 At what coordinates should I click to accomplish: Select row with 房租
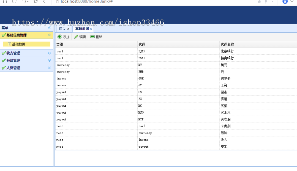(176, 99)
